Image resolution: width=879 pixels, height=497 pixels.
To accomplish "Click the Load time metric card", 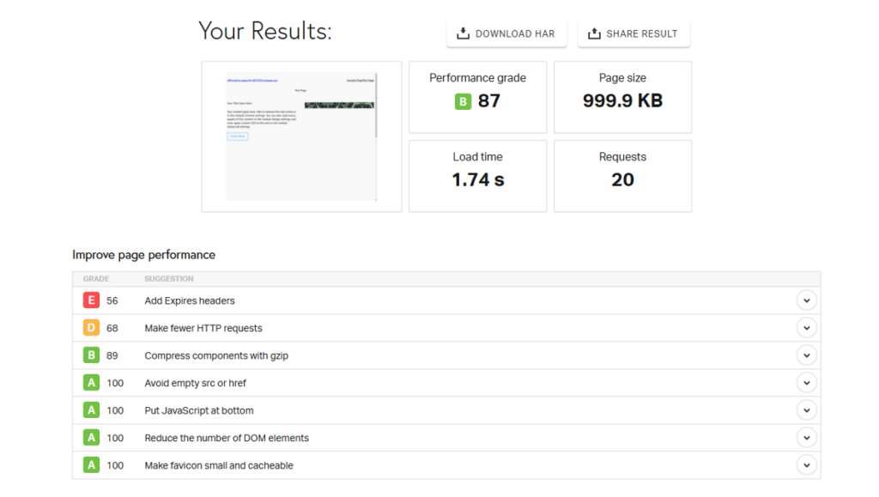I will pos(477,175).
